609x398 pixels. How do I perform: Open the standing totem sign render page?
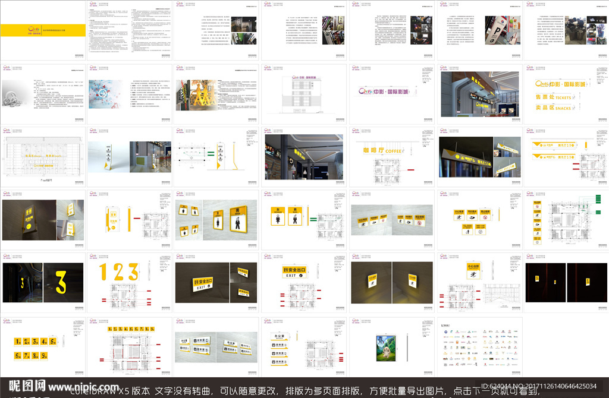[129, 157]
